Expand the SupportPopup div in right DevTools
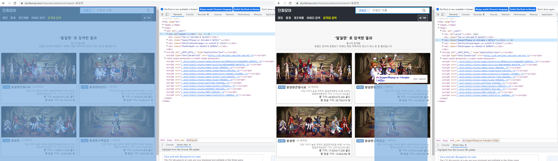 tap(443, 40)
